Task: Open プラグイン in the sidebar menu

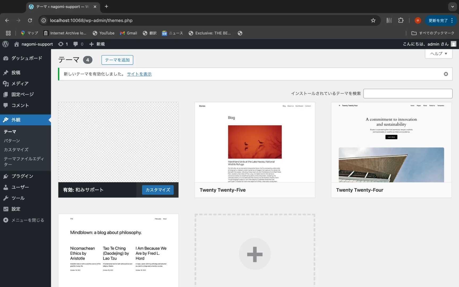Action: (22, 176)
